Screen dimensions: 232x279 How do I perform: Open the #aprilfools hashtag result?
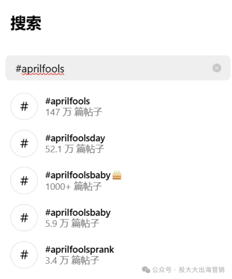coord(68,101)
